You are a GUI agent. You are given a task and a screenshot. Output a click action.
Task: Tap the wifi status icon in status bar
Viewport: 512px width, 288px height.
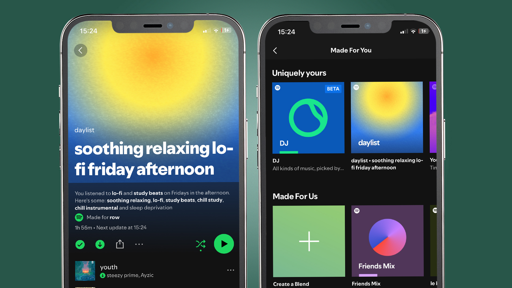[215, 32]
